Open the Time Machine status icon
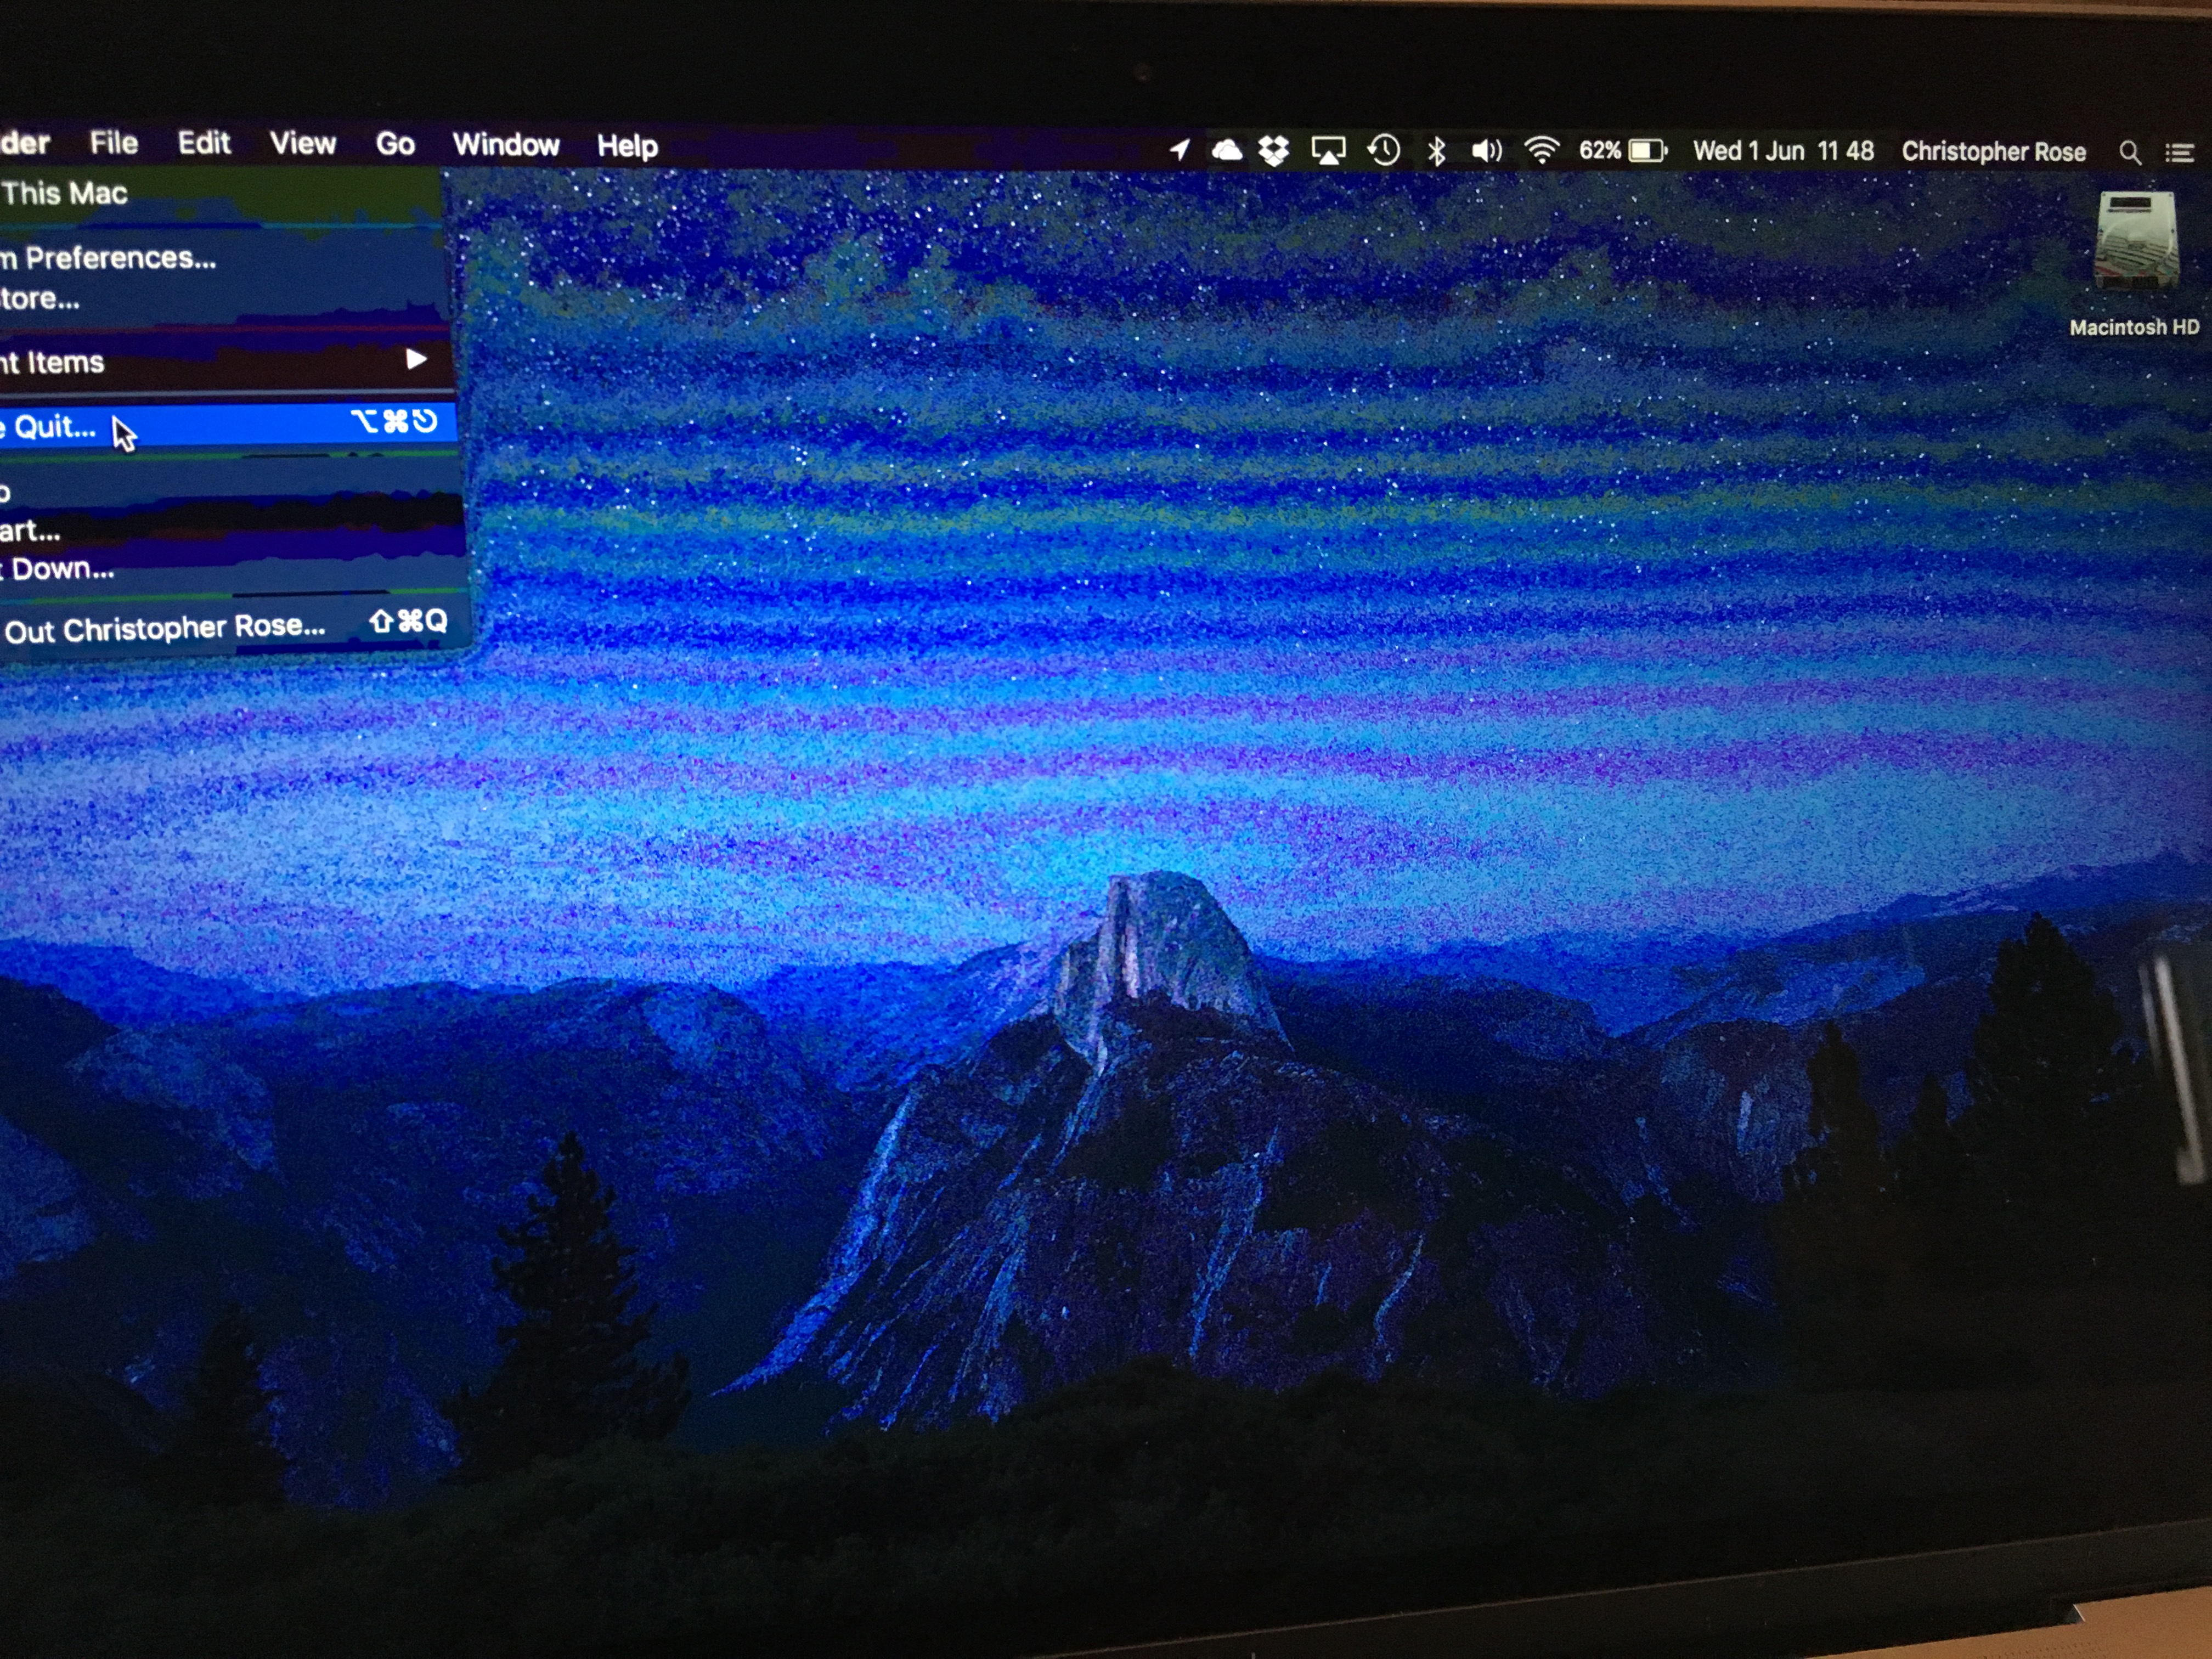Screen dimensions: 2212x1659 pos(1384,151)
